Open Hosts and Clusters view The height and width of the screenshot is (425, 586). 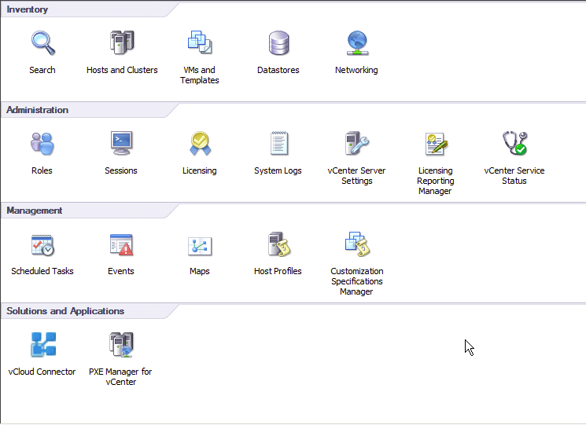point(122,43)
